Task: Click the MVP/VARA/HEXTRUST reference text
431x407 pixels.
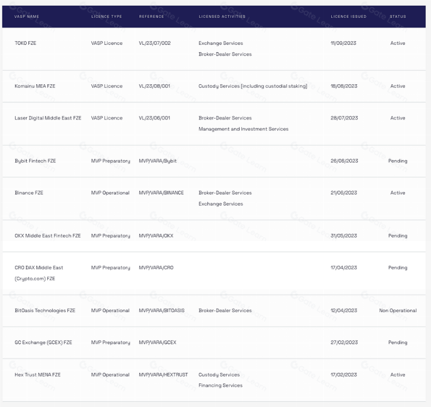Action: coord(163,375)
